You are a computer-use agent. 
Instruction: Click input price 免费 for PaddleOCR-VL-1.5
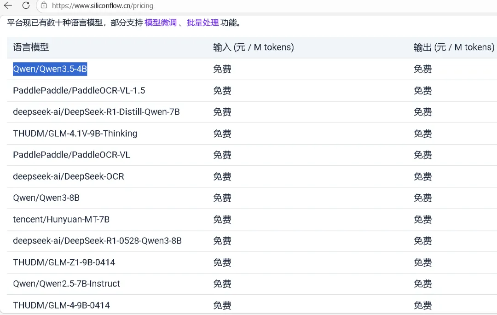click(x=222, y=90)
